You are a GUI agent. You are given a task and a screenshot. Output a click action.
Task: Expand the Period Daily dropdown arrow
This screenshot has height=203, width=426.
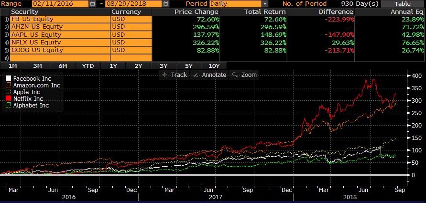(265, 4)
